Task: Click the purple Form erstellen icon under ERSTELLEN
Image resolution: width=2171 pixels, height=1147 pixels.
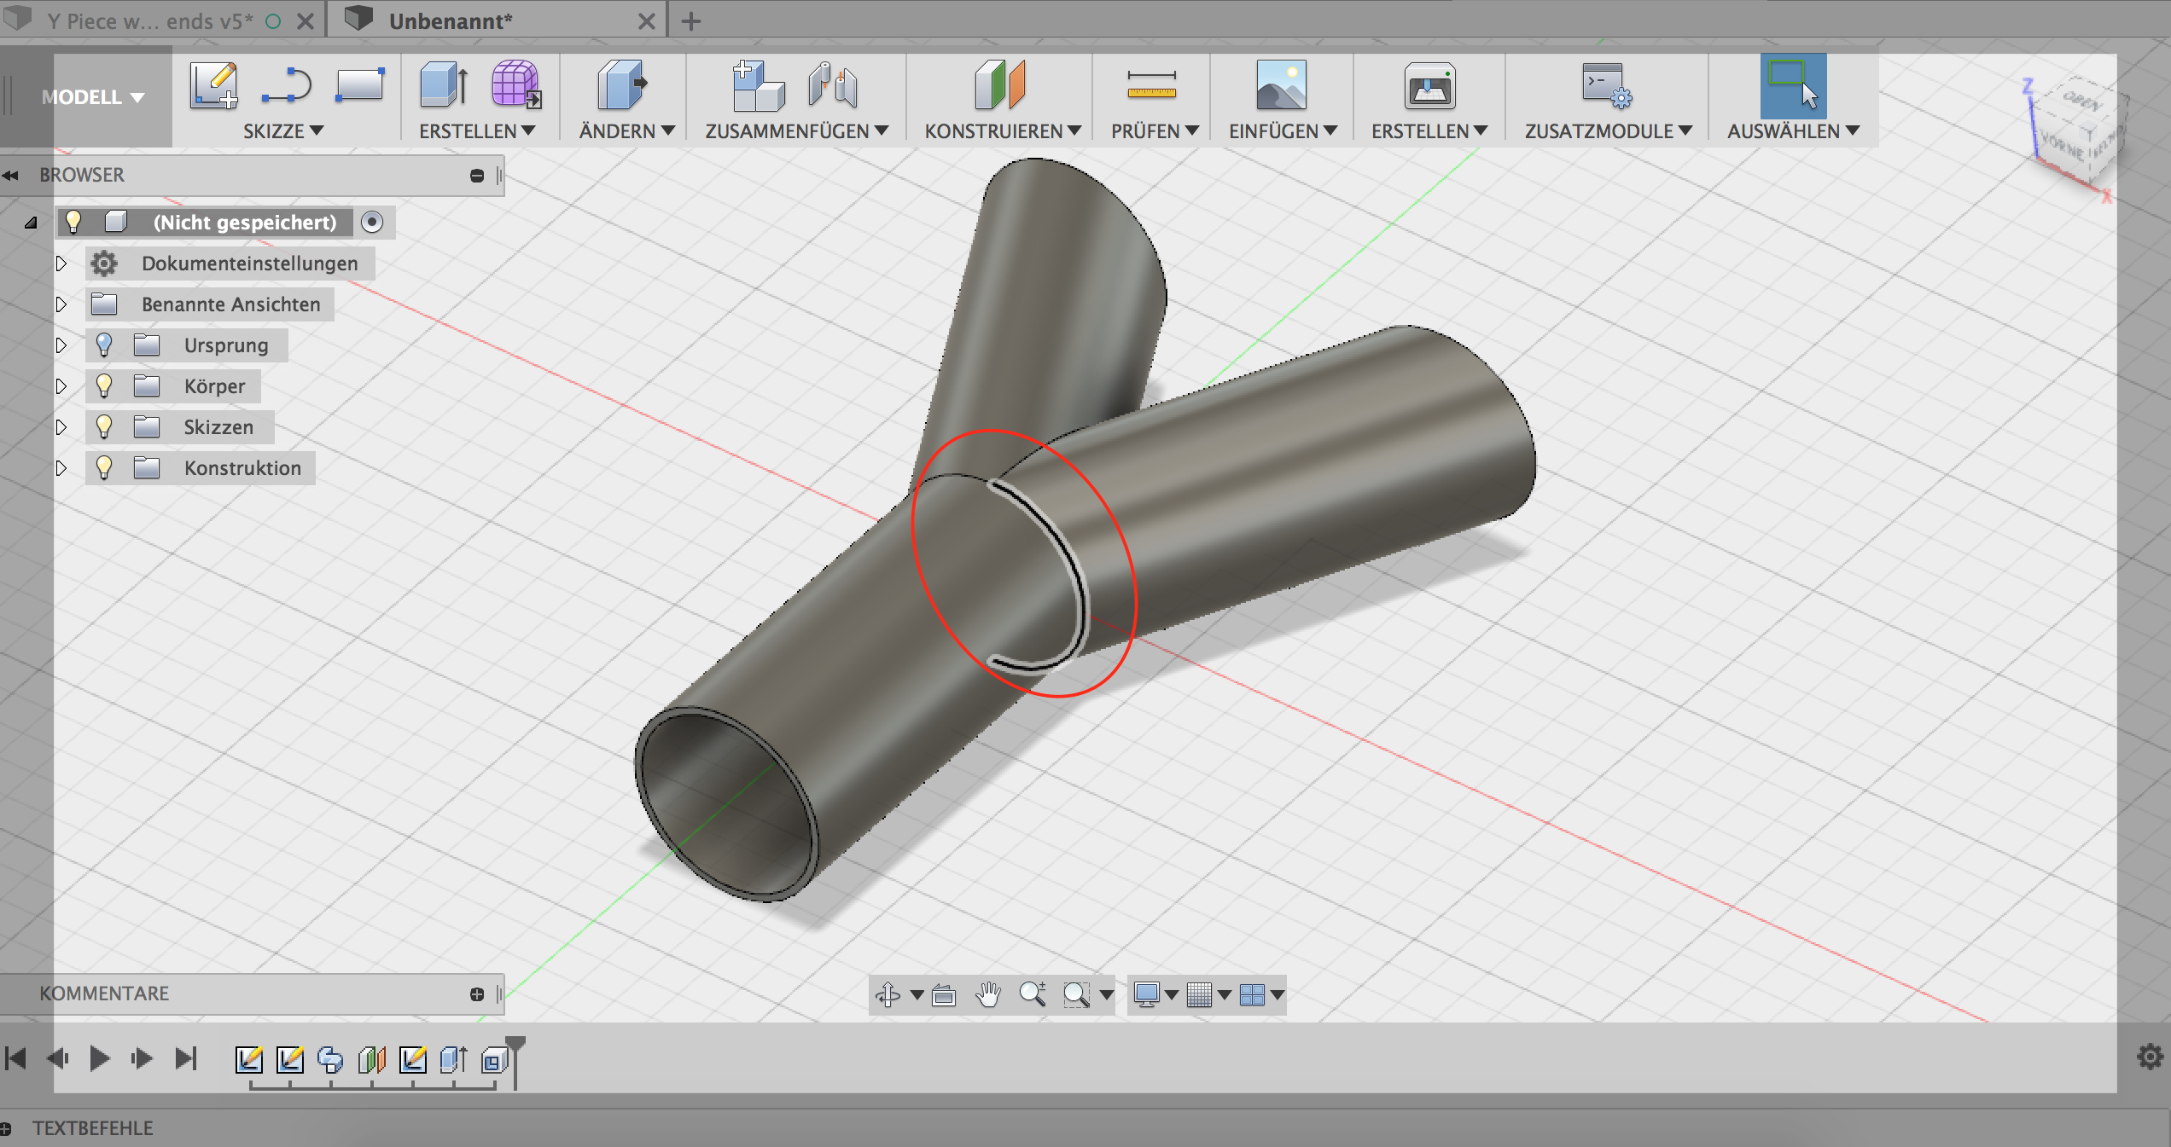Action: 515,85
